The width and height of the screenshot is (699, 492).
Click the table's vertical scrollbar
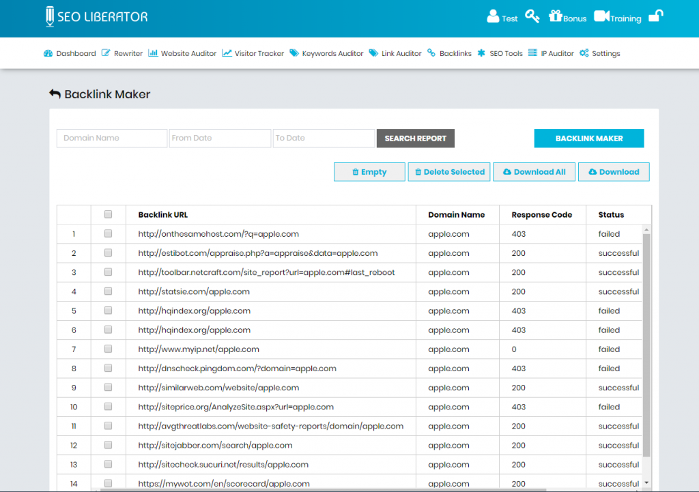[646, 341]
